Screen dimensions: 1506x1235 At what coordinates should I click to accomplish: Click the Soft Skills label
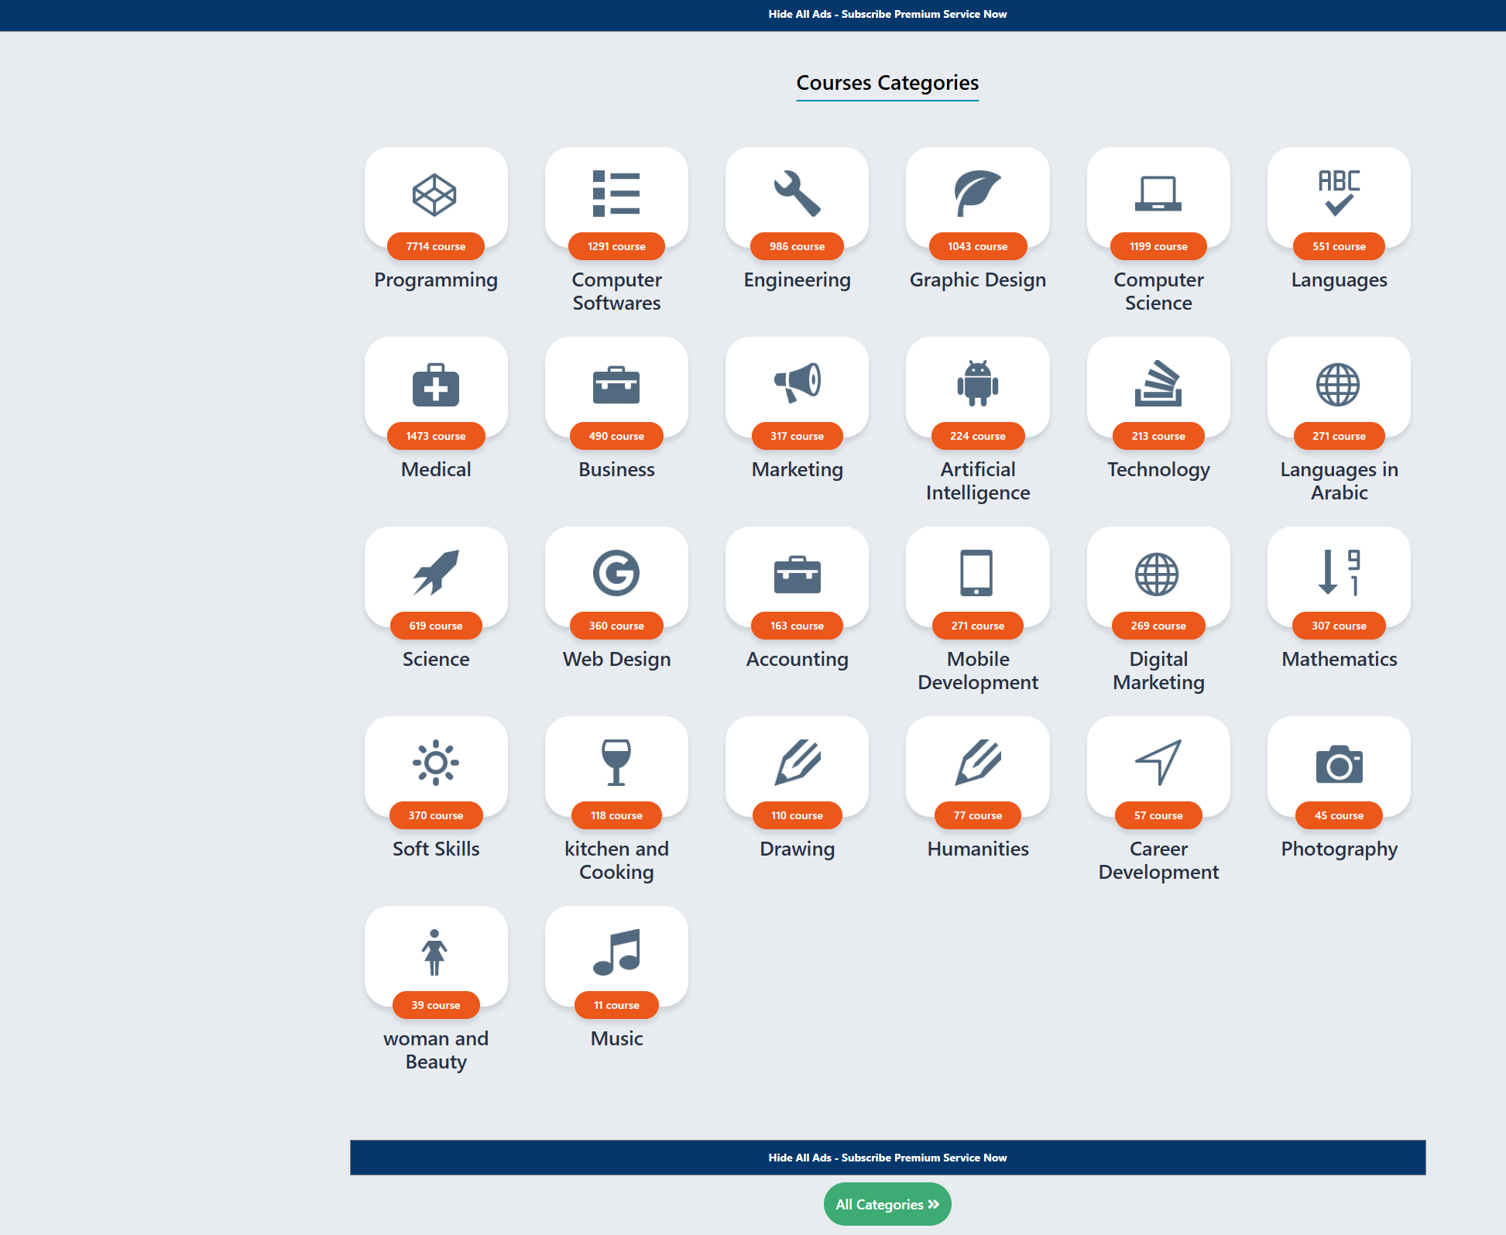click(435, 849)
